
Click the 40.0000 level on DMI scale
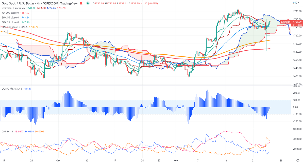click(x=297, y=139)
